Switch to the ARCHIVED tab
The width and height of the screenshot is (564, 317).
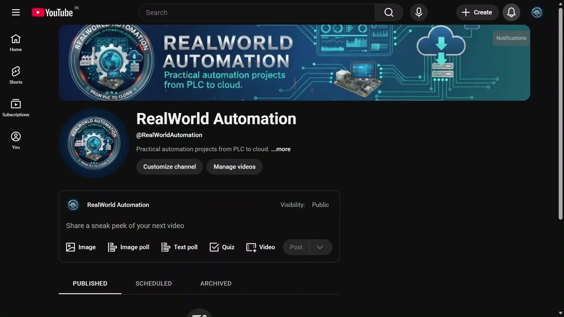pyautogui.click(x=216, y=284)
